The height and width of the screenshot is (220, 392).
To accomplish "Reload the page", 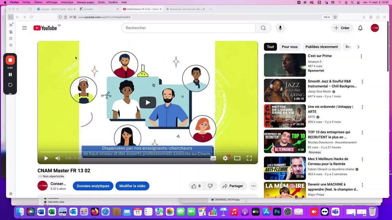I will click(31, 17).
